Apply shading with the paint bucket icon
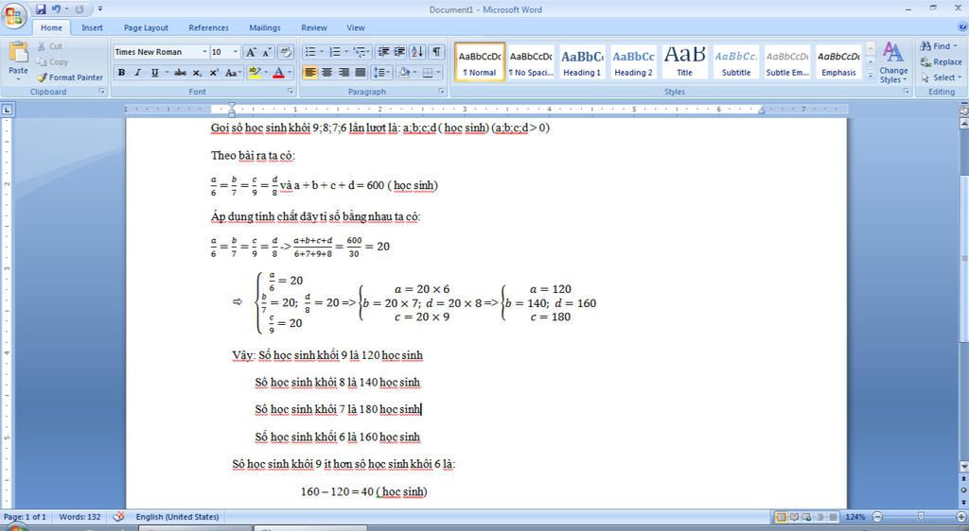Viewport: 969px width, 531px height. point(403,73)
